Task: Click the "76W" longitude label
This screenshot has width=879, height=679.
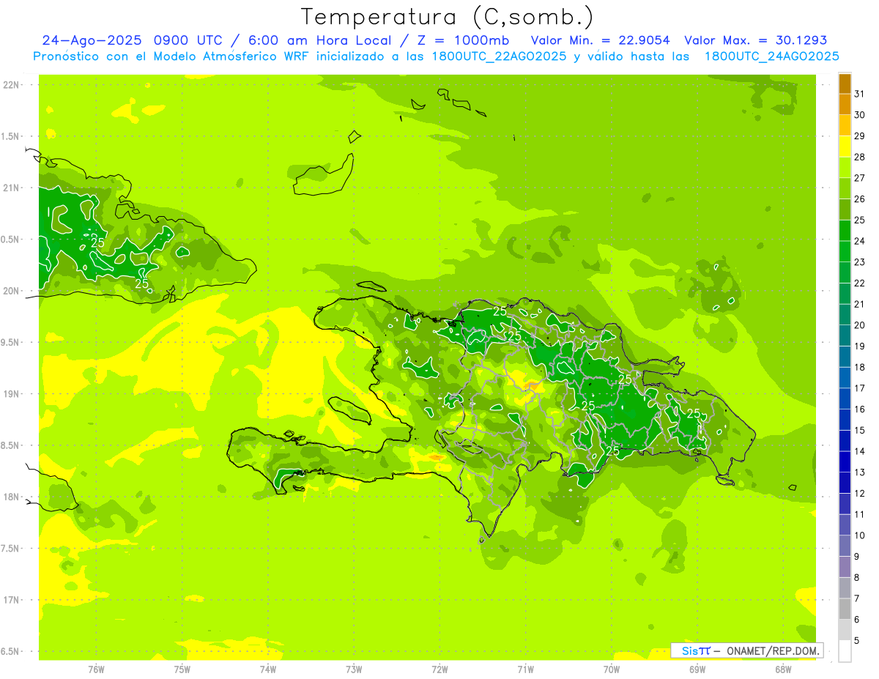Action: [x=96, y=669]
